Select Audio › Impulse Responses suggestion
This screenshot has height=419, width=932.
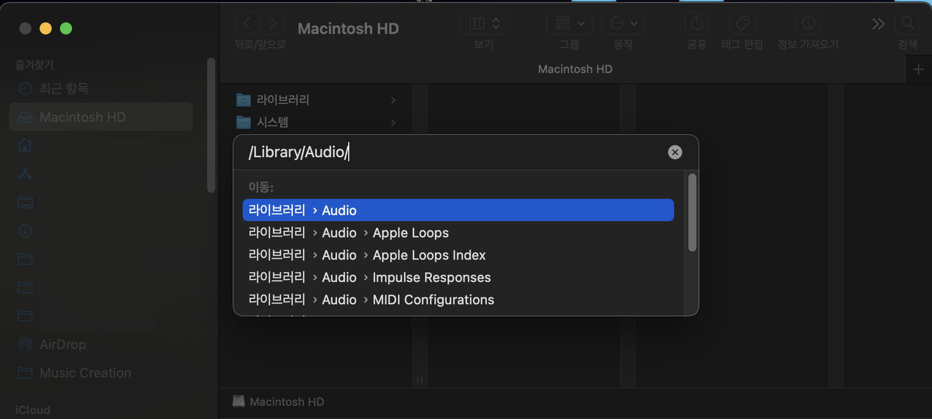tap(458, 277)
